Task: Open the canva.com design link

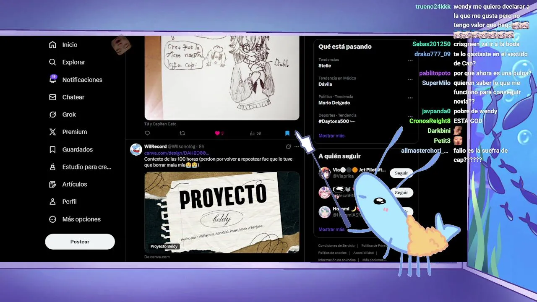Action: click(x=176, y=153)
